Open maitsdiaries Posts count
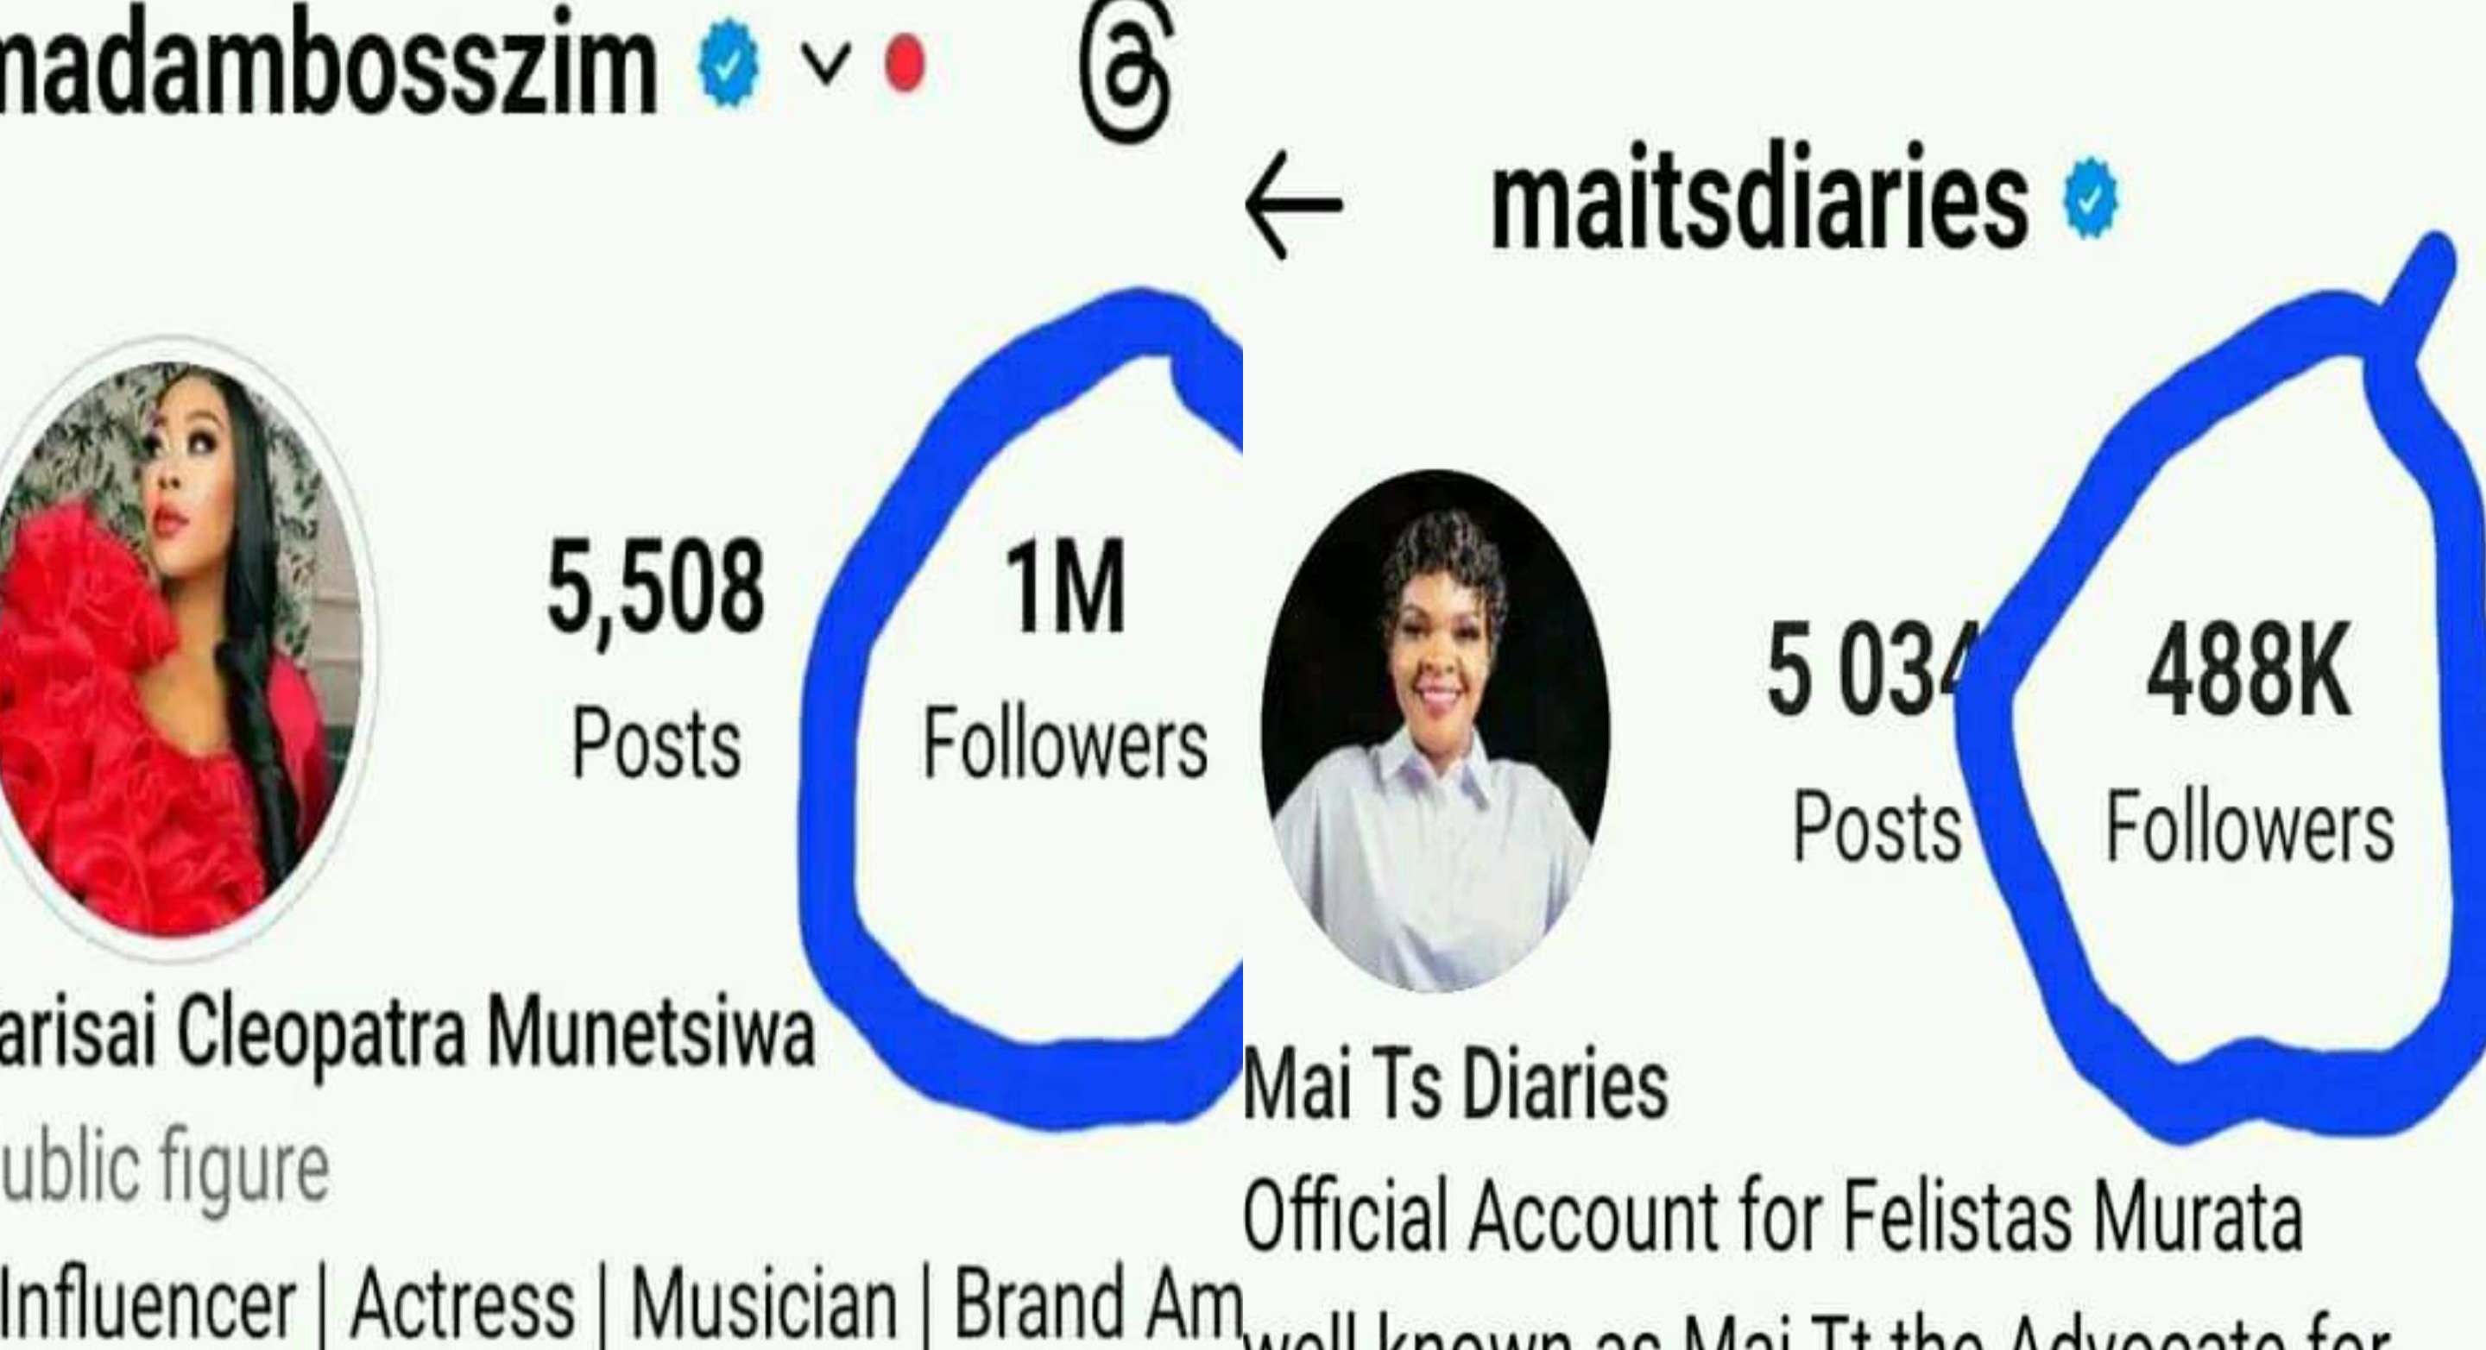The width and height of the screenshot is (2486, 1350). [x=1873, y=741]
